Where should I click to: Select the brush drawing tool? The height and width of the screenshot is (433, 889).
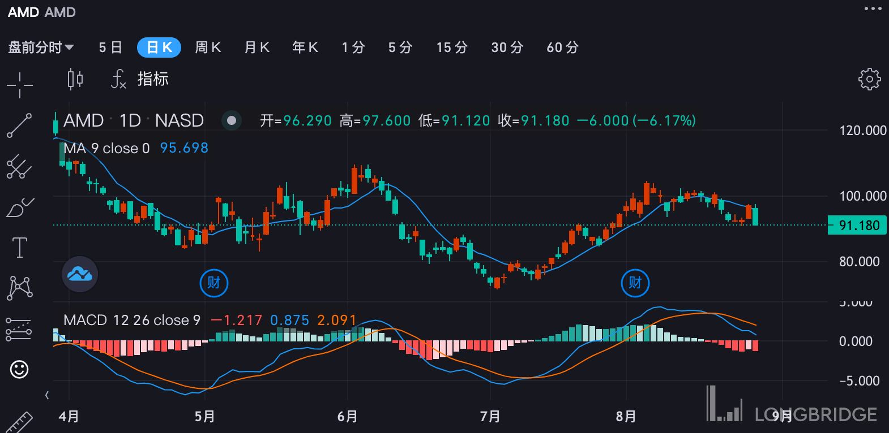(x=20, y=207)
